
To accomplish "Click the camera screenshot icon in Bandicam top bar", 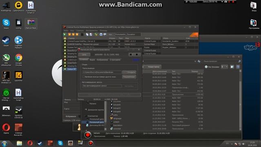I will click(226, 2).
